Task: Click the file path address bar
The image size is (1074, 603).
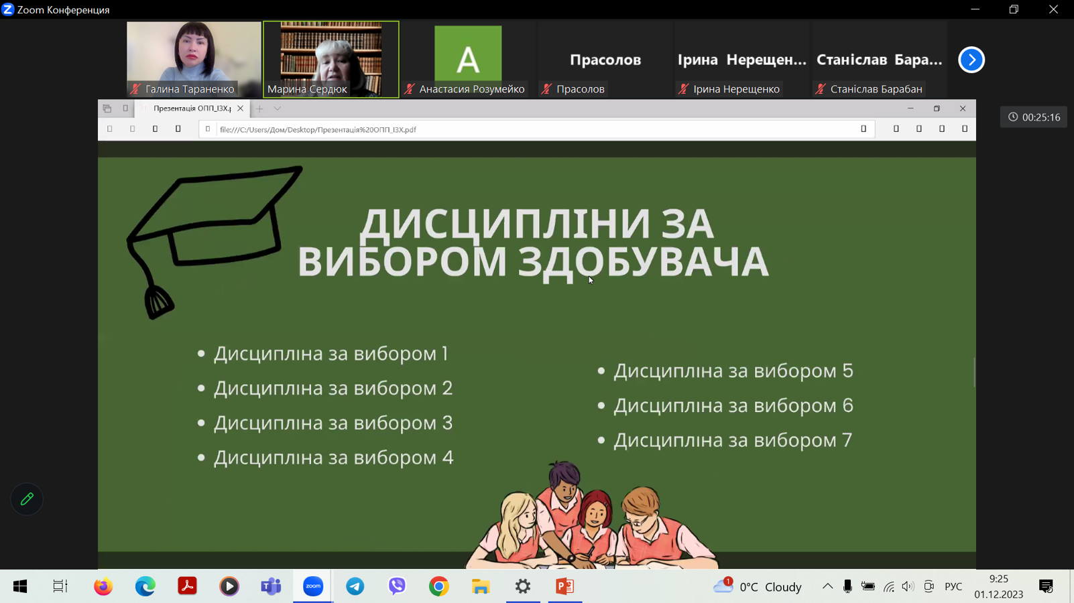Action: click(536, 129)
